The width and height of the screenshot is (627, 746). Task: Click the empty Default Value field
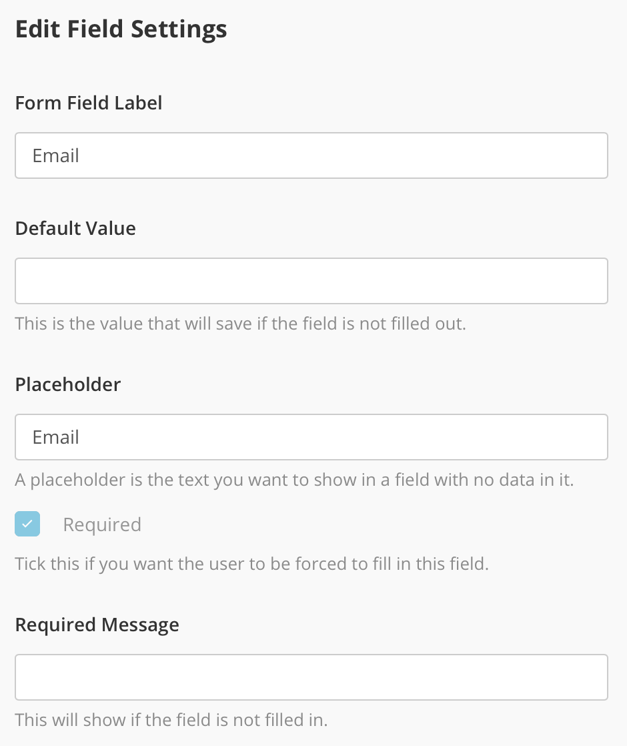pos(311,281)
